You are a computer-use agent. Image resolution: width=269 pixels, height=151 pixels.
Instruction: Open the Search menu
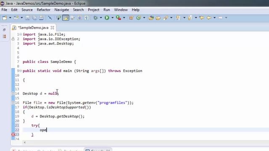(79, 10)
